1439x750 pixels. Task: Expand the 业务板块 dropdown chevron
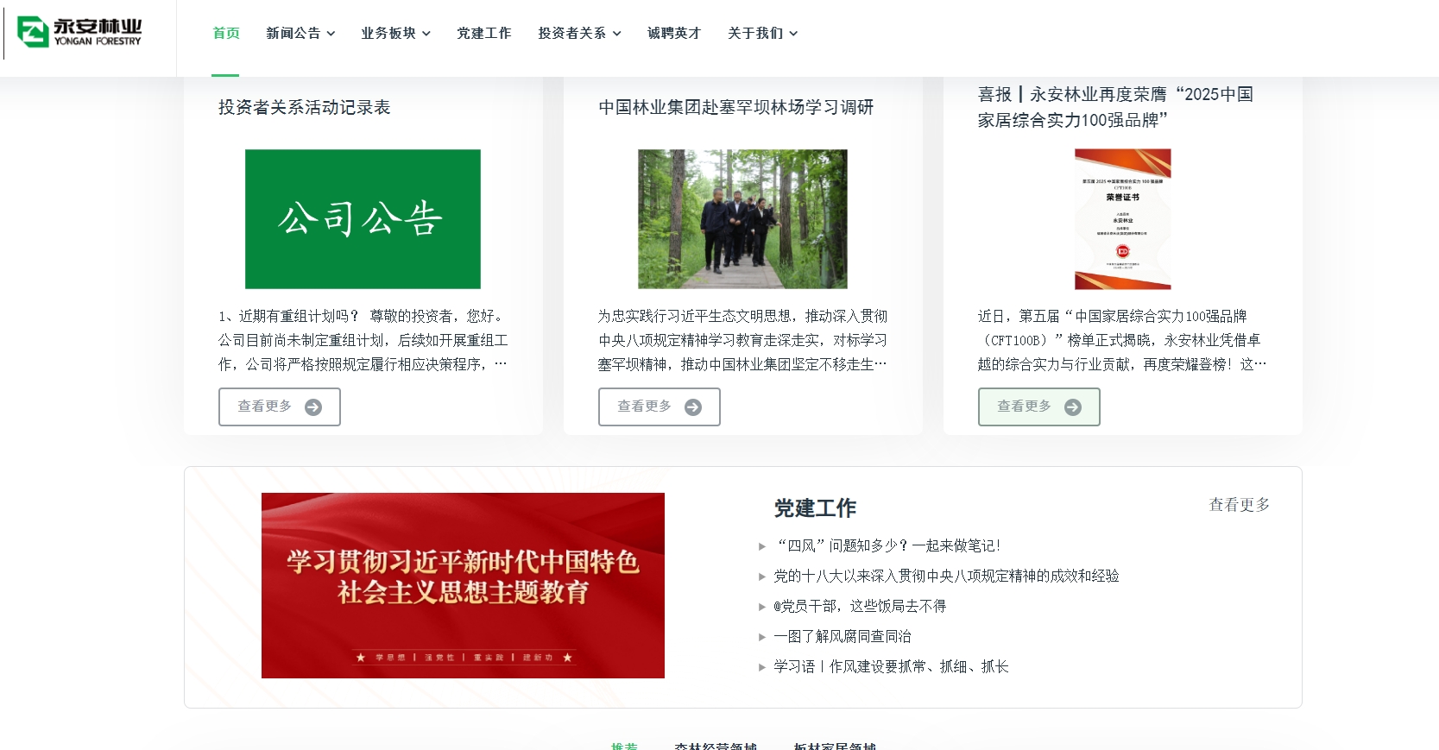click(x=426, y=34)
